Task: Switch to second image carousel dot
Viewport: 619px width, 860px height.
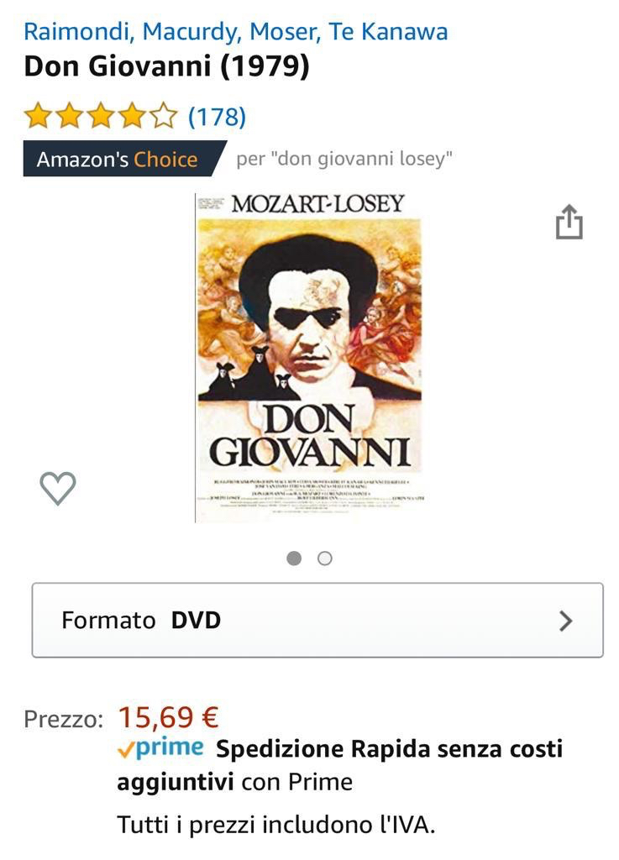Action: 324,558
